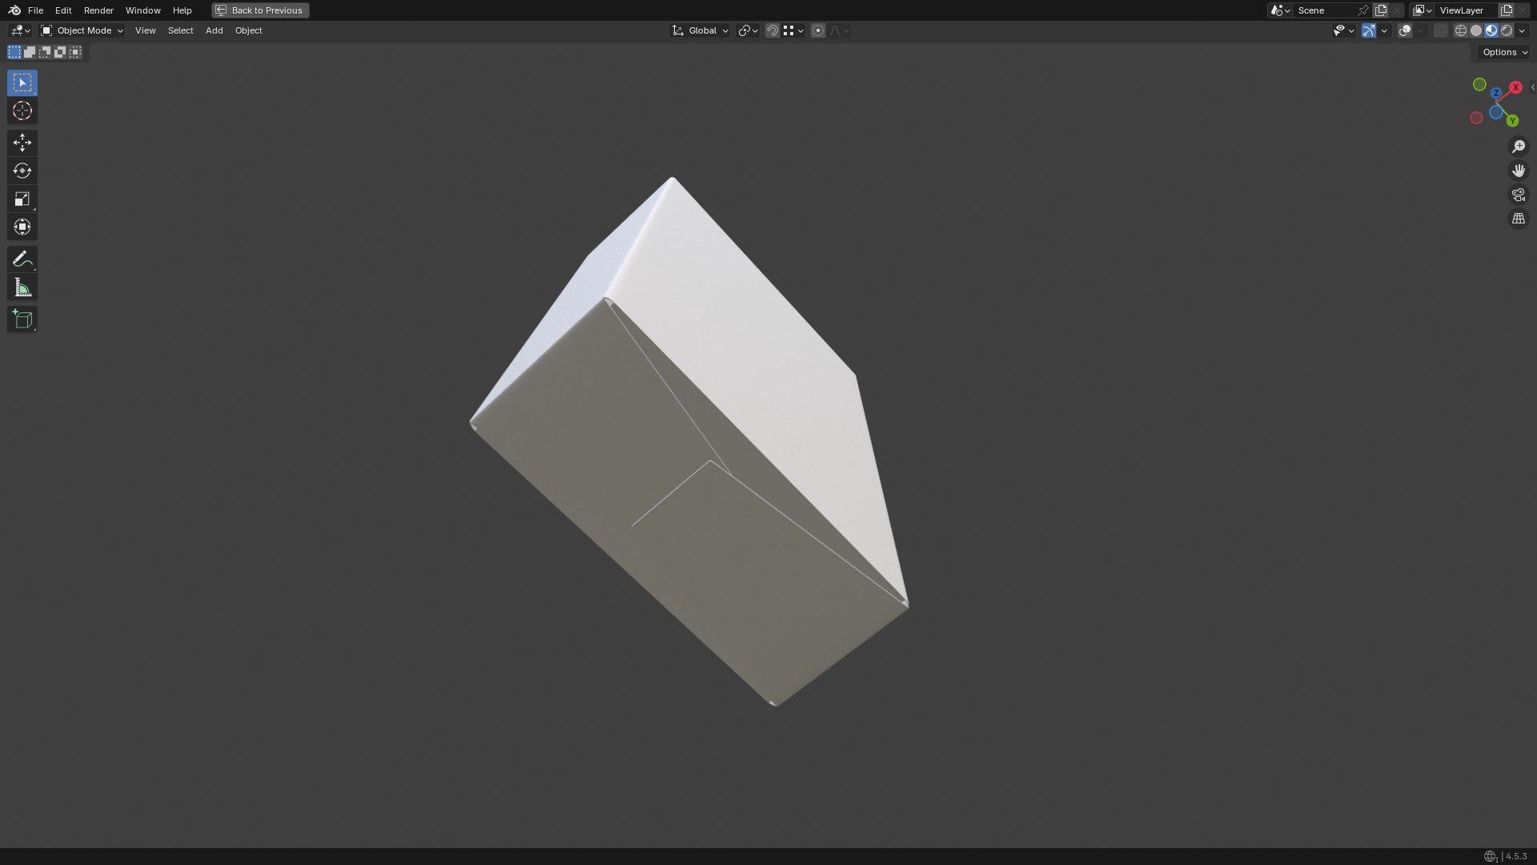Set selection mode to Invert
The height and width of the screenshot is (865, 1537).
click(60, 52)
